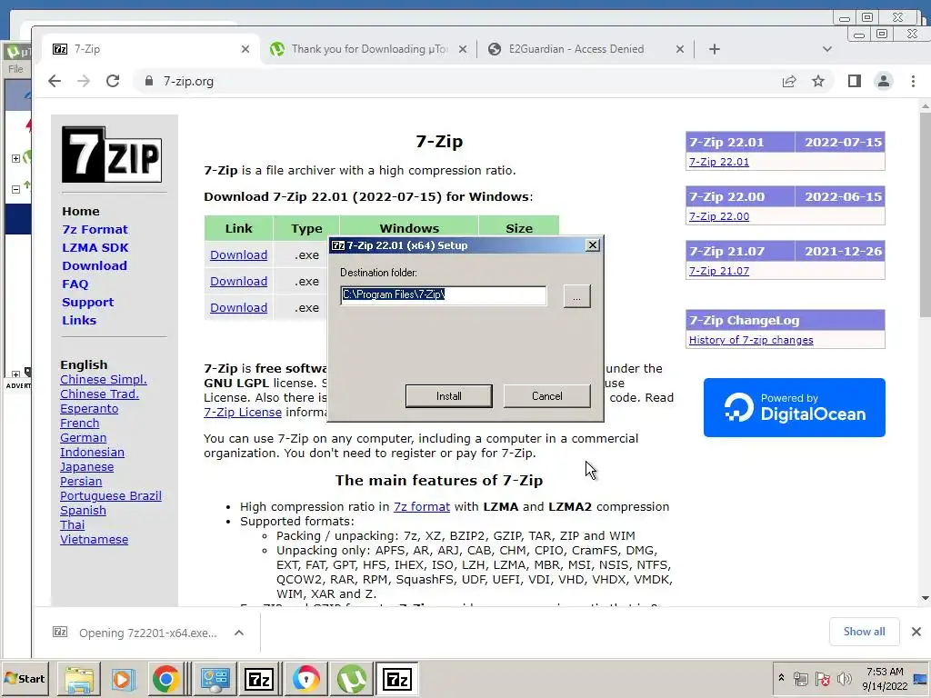
Task: Open Chrome profile avatar
Action: (884, 81)
